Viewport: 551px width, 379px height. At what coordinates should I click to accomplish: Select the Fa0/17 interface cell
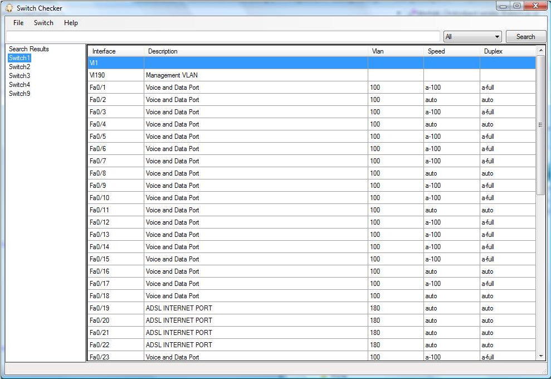click(116, 284)
